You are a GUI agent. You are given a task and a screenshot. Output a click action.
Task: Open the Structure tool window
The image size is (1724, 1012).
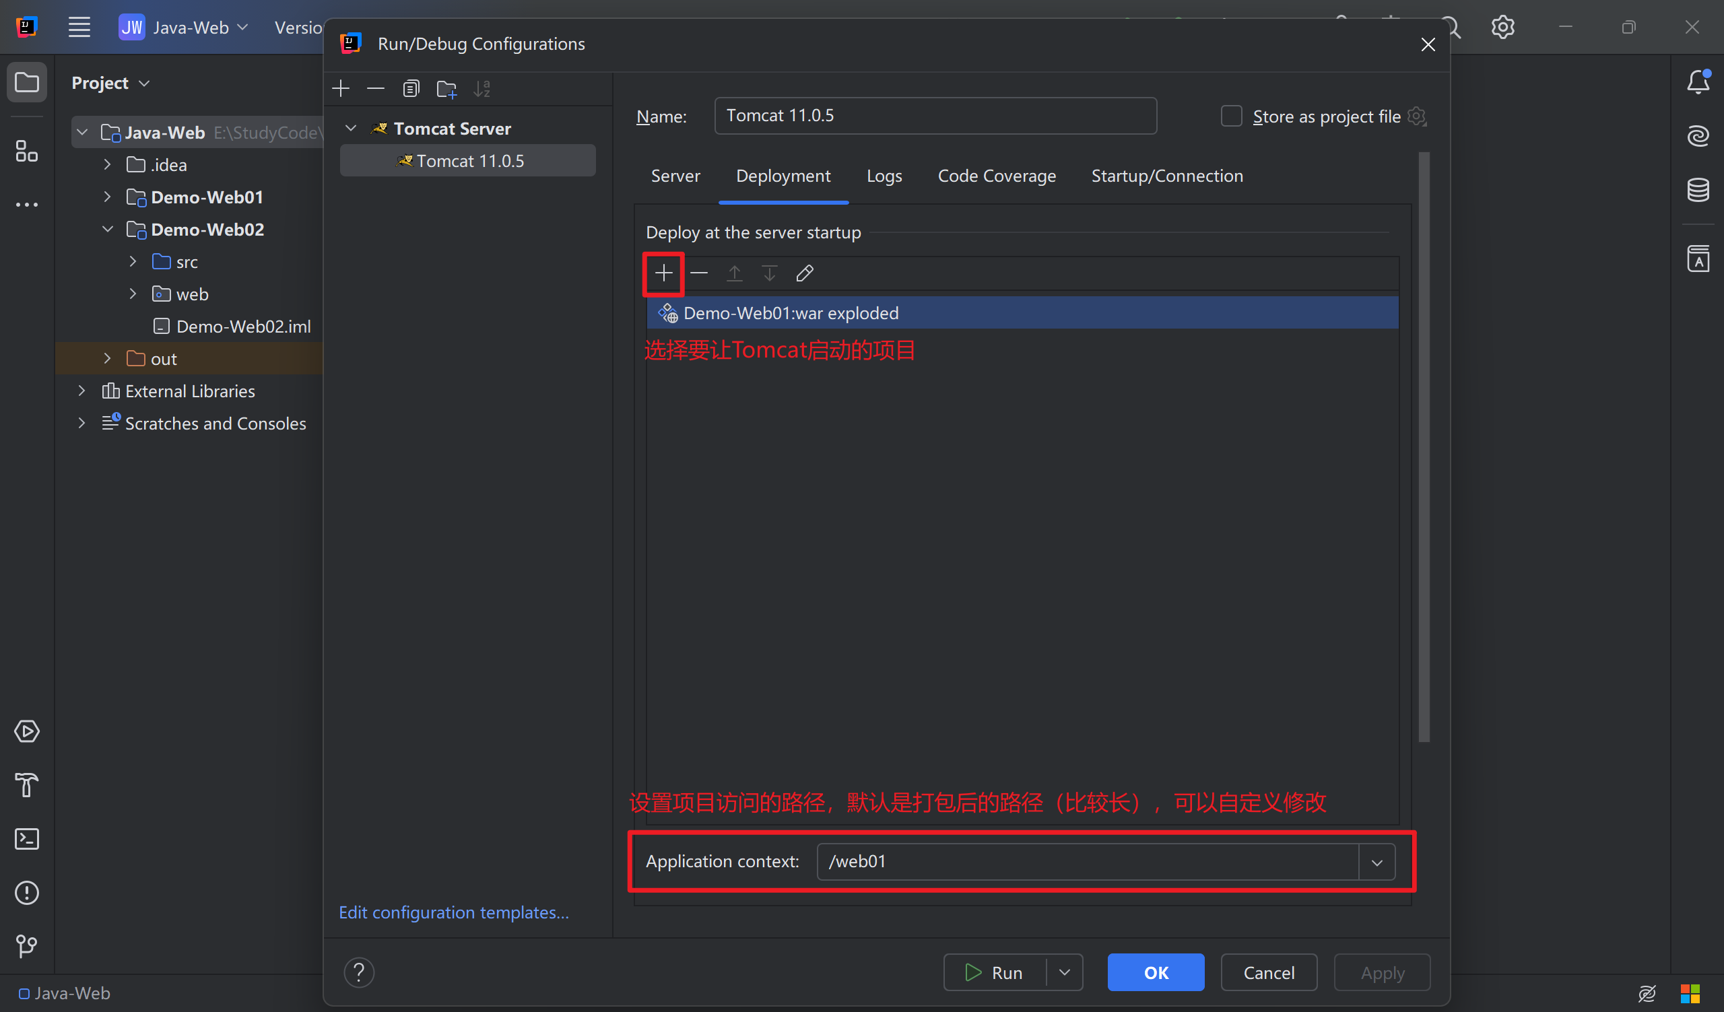click(27, 151)
